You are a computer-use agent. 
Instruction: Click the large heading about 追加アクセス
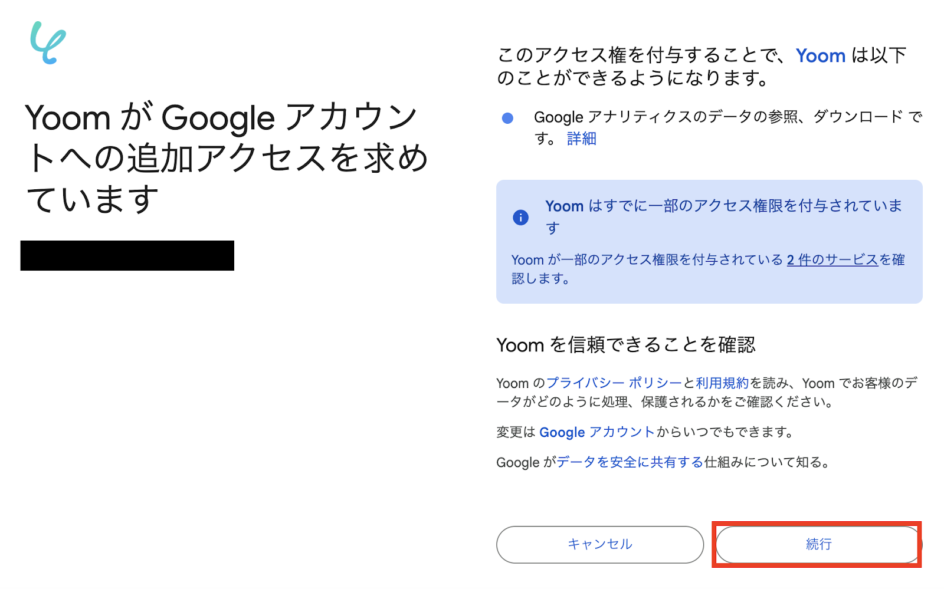[x=227, y=157]
